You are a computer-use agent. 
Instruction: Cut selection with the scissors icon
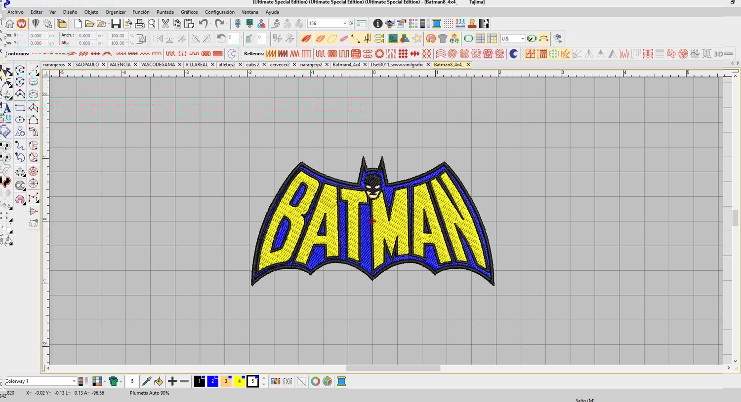tap(165, 23)
